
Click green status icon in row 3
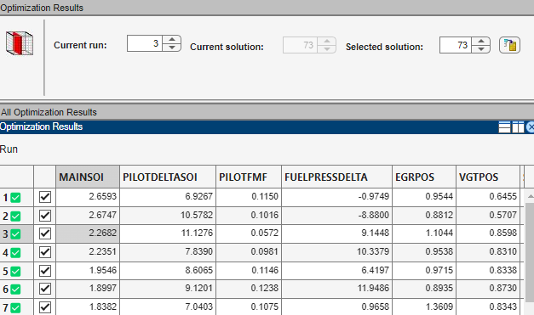[x=15, y=233]
